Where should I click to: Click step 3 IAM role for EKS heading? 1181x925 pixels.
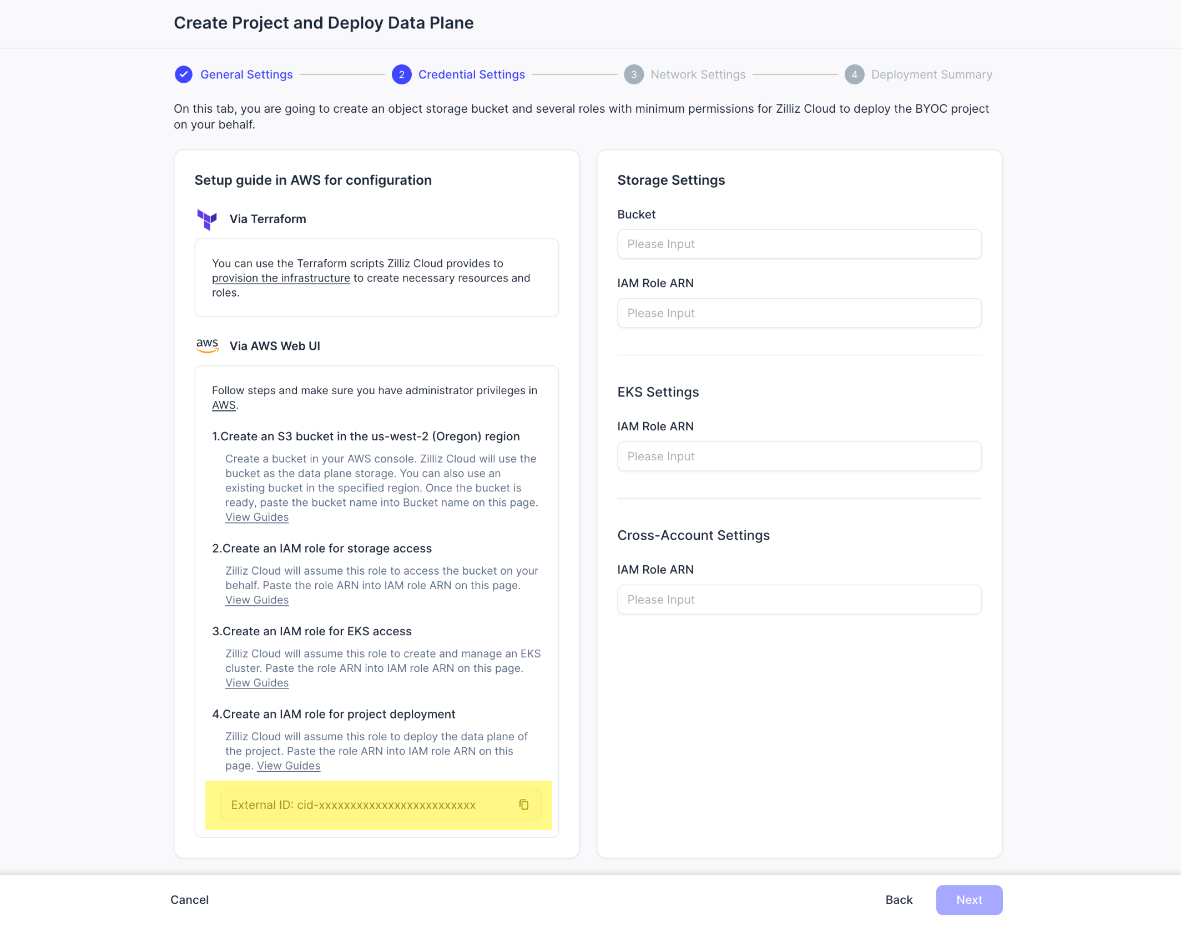[312, 631]
